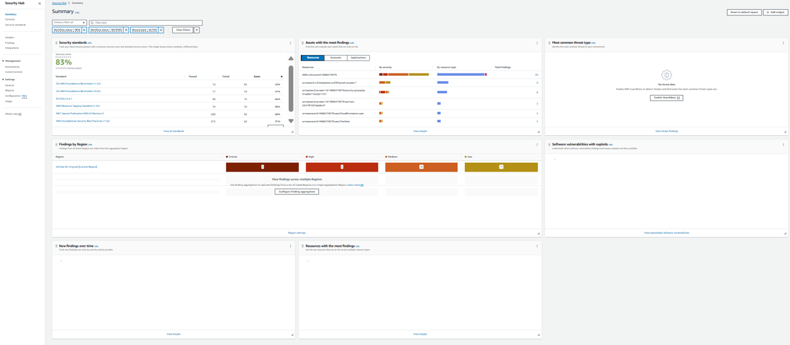
Task: Switch to the Accounts tab
Action: click(x=336, y=57)
